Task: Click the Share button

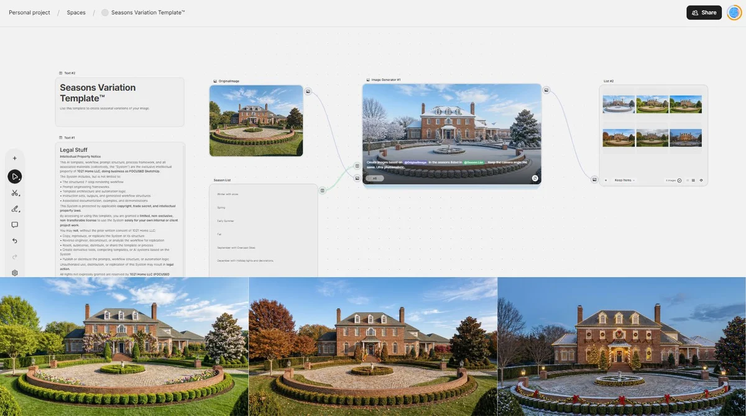Action: tap(704, 12)
